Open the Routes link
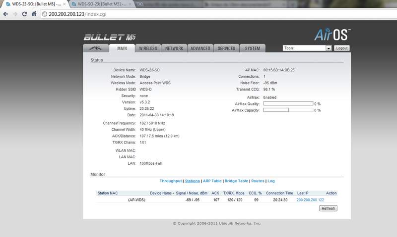The height and width of the screenshot is (237, 397). click(258, 181)
